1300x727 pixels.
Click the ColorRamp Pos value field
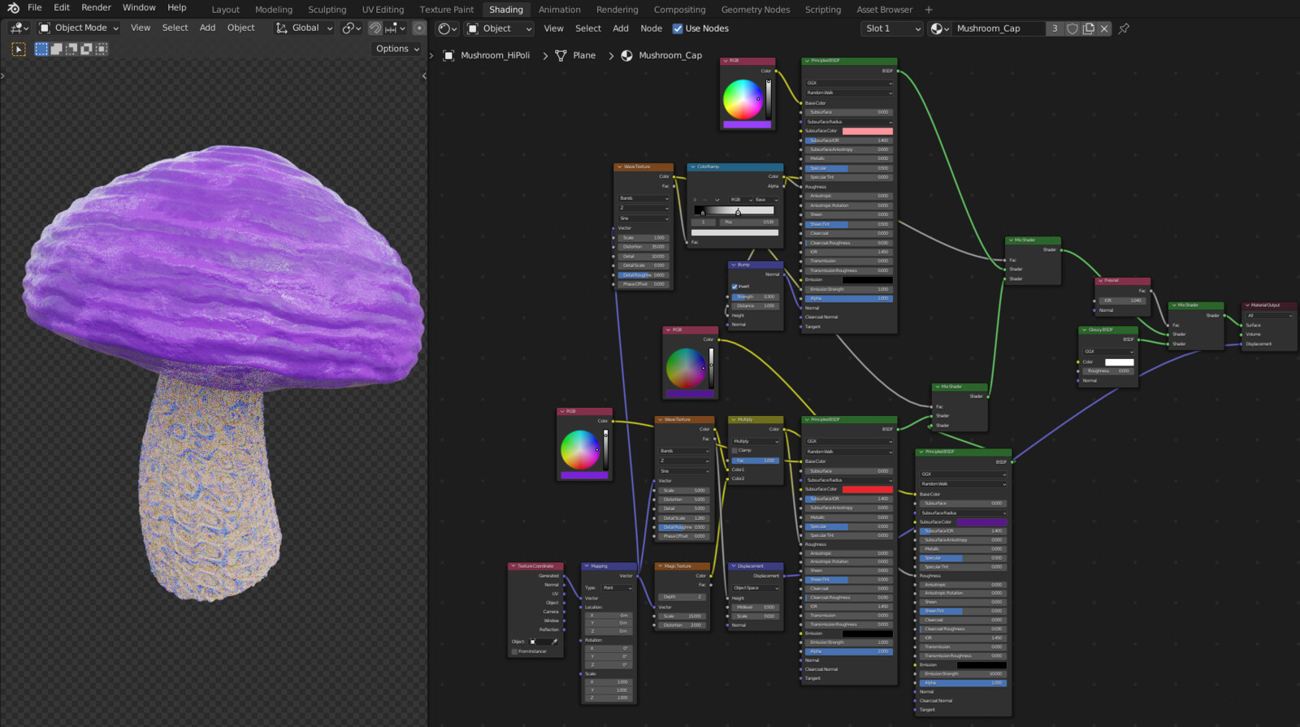coord(748,222)
